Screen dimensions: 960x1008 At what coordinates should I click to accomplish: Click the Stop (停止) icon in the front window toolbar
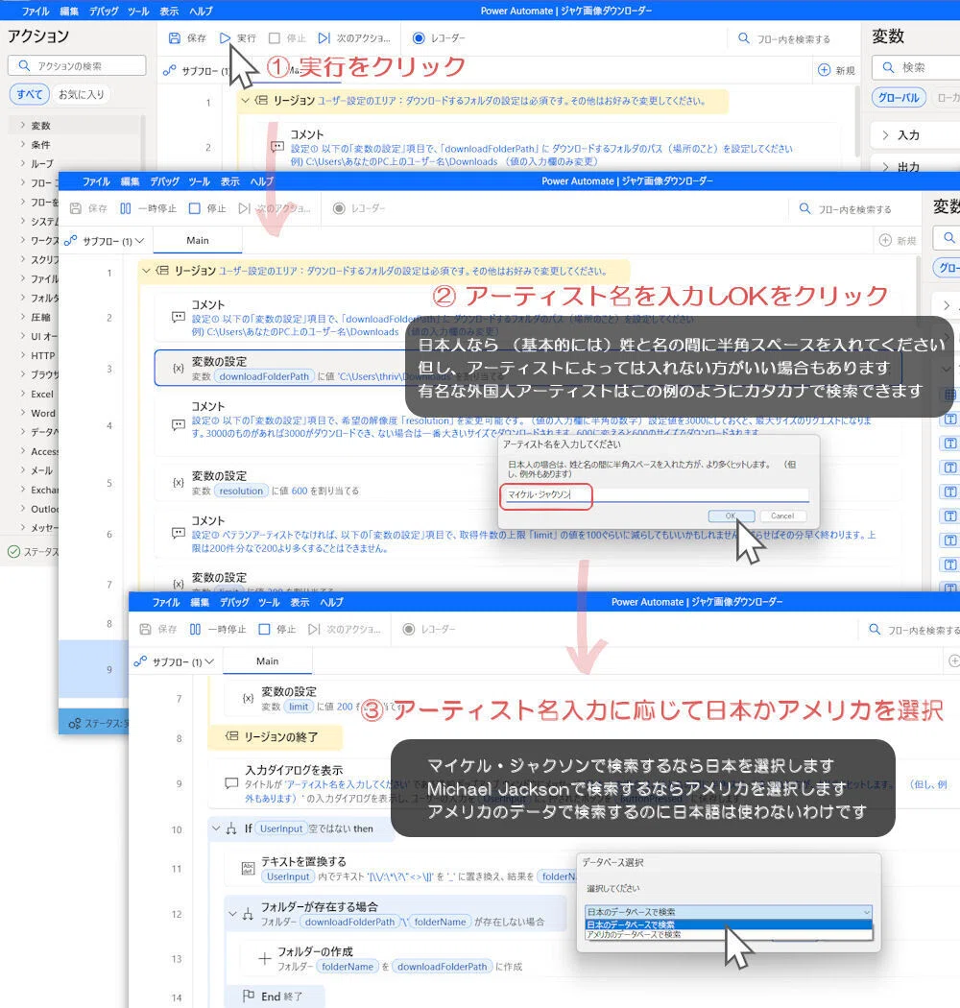[264, 630]
